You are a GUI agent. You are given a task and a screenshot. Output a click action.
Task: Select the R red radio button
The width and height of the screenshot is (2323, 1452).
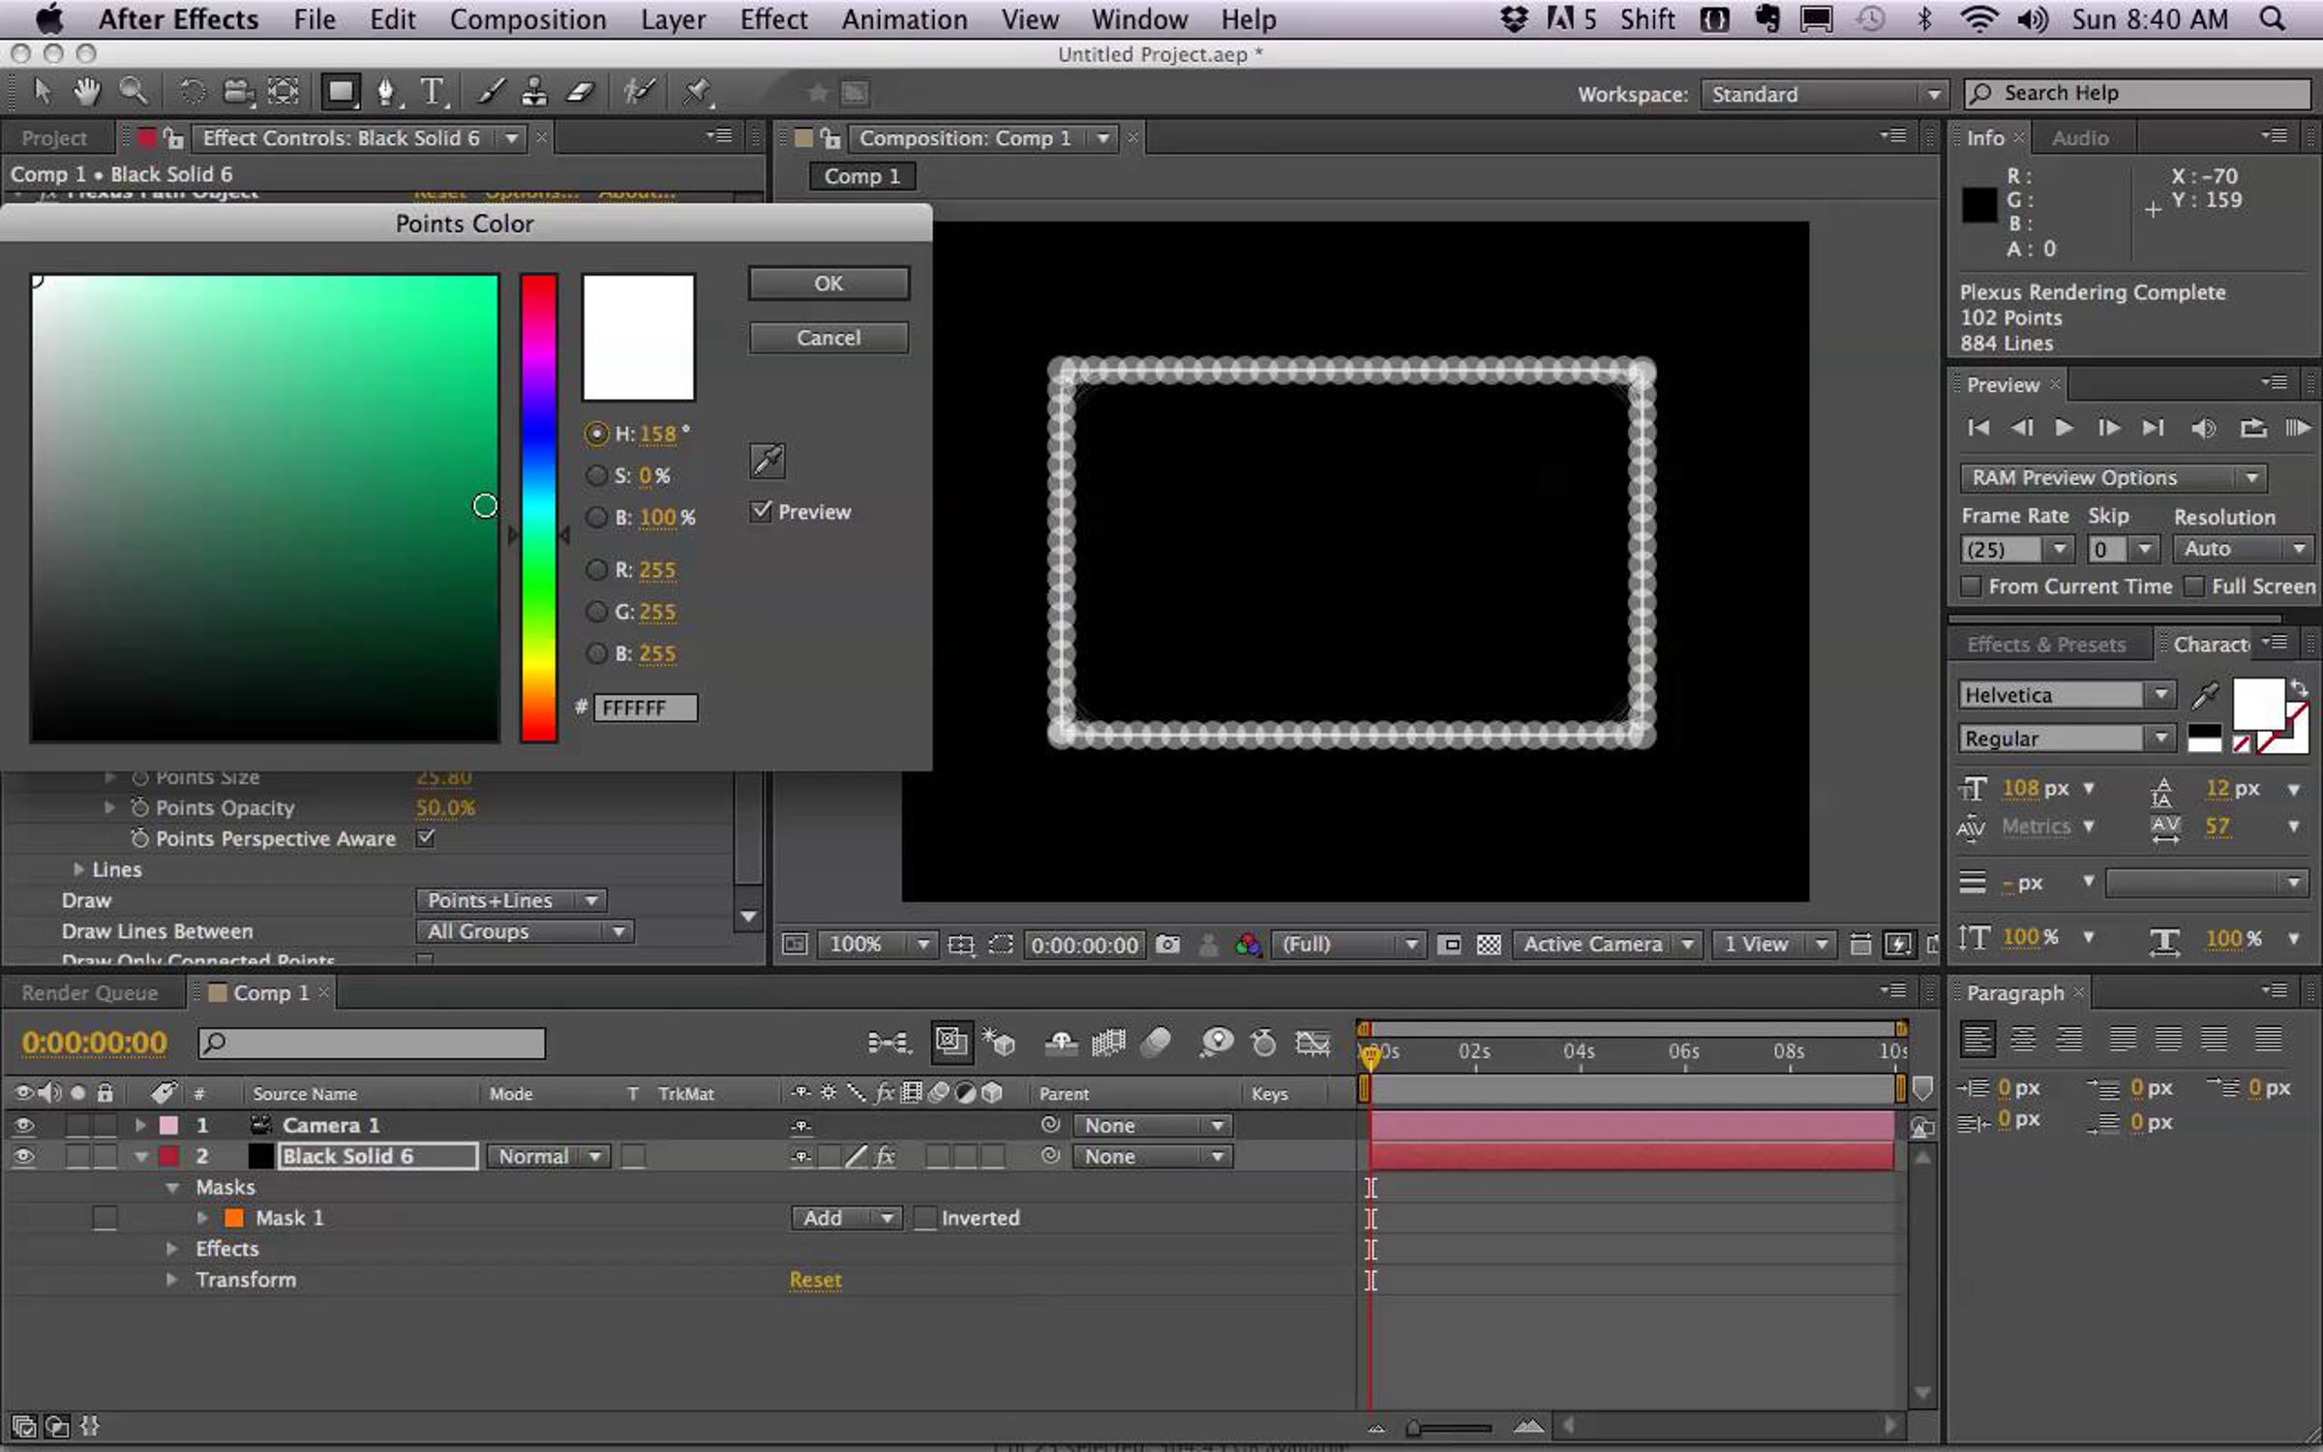[596, 570]
